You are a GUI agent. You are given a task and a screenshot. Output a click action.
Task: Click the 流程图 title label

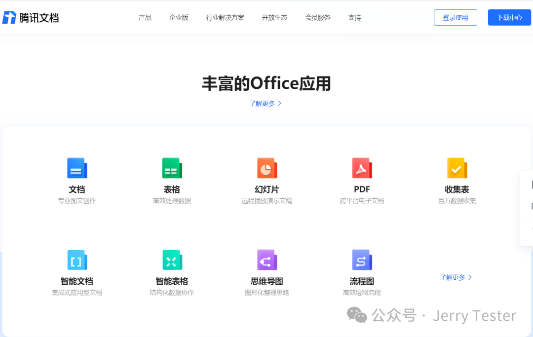362,281
